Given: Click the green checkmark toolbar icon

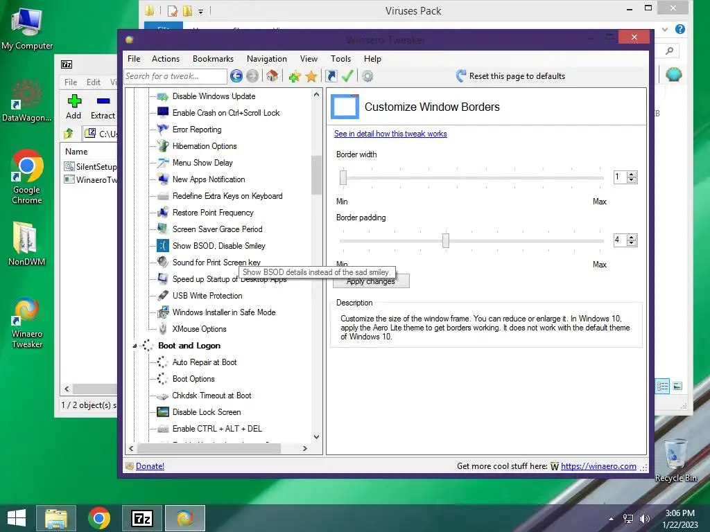Looking at the screenshot, I should pos(347,76).
